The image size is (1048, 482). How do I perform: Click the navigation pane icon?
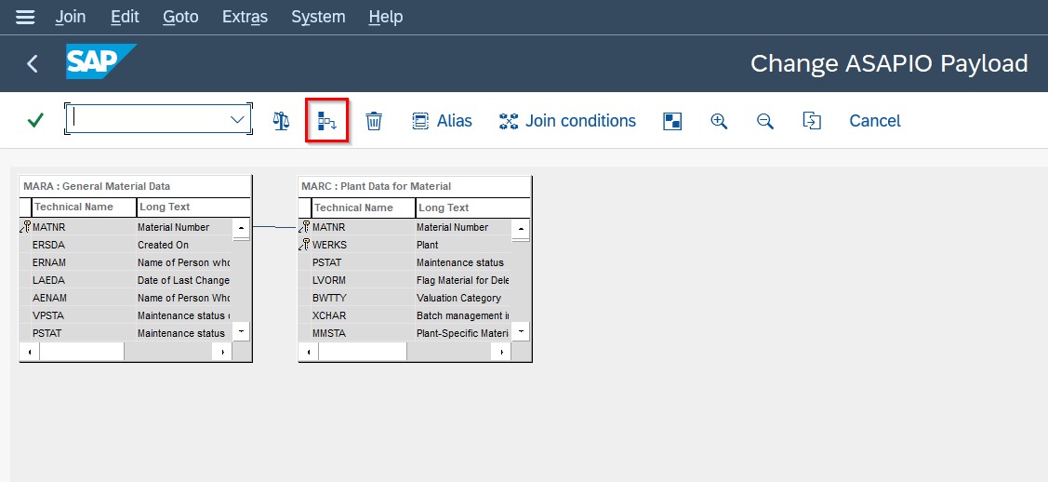[x=672, y=121]
